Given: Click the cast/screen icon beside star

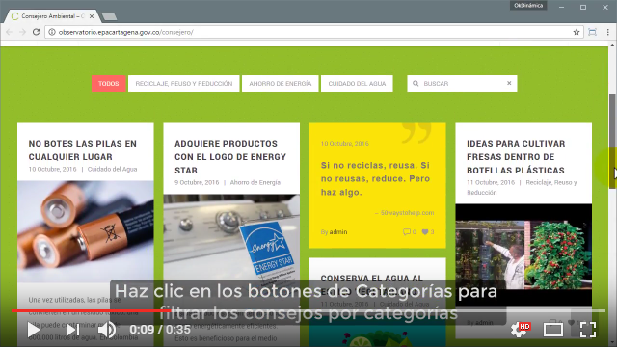Looking at the screenshot, I should [592, 32].
